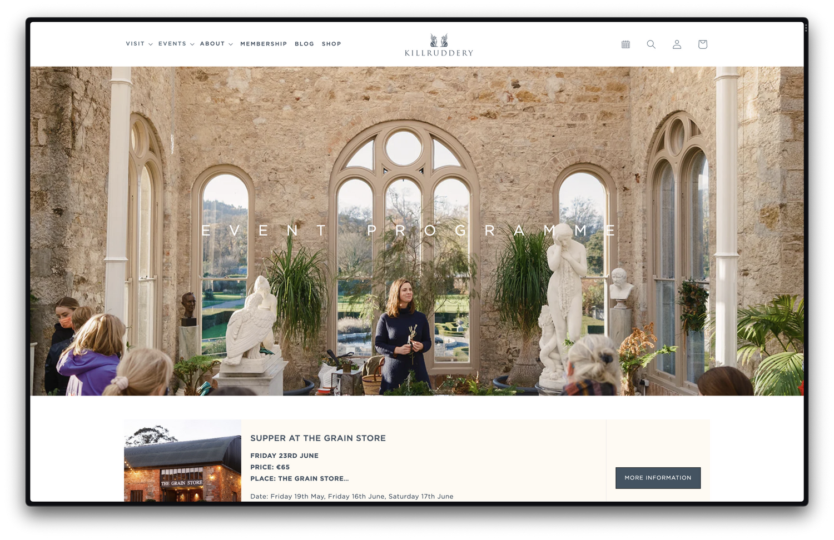Open the shopping cart icon
This screenshot has width=834, height=540.
tap(702, 44)
